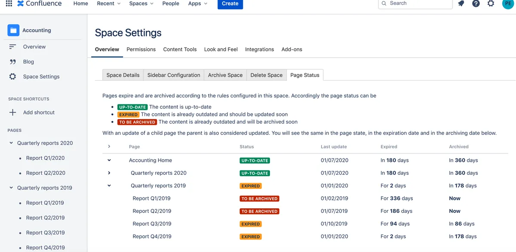Click the Overview sidebar icon
Screen dimensions: 516x252
(x=12, y=47)
